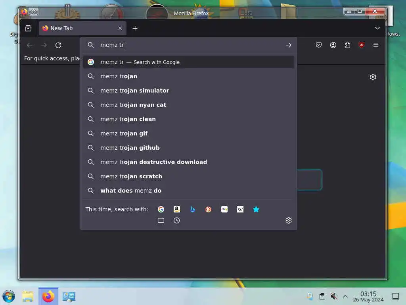Maximize the Mozilla Firefox window

360,11
